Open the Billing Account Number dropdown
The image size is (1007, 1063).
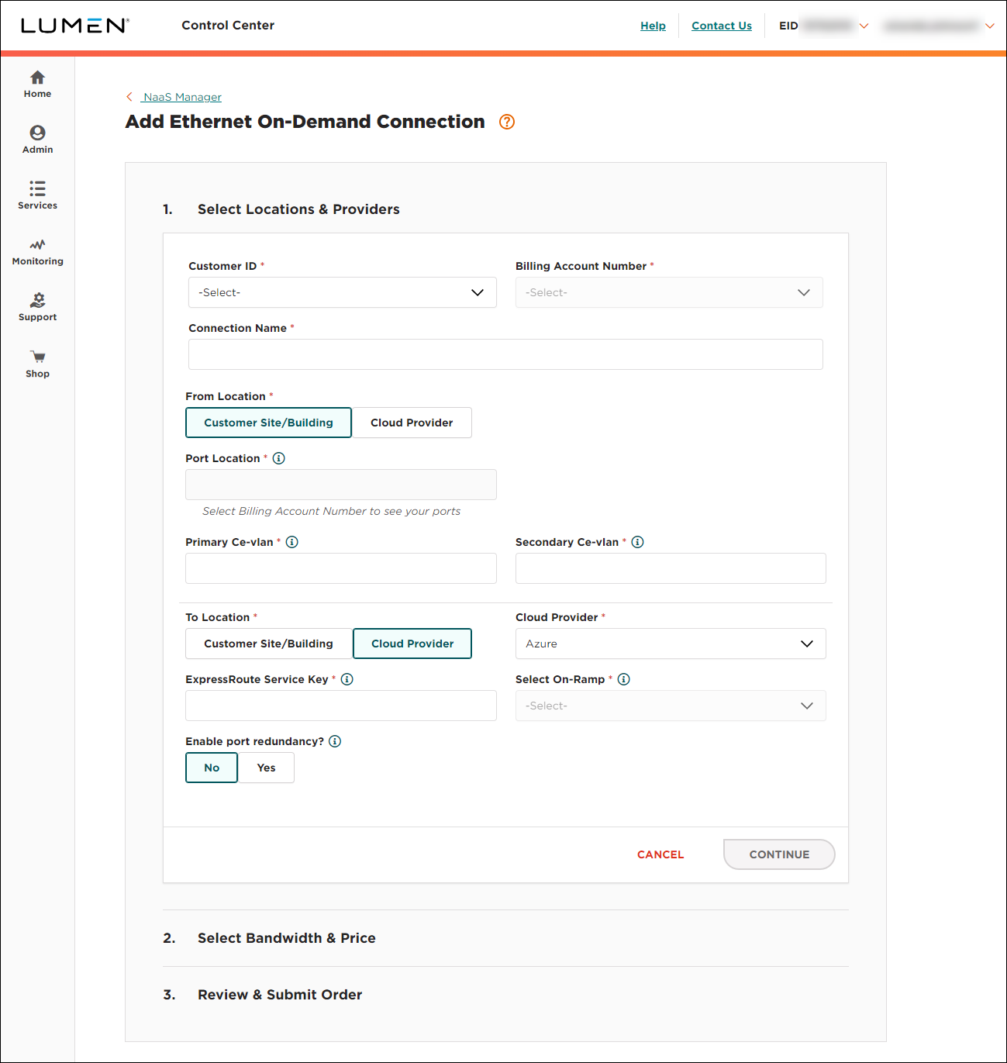coord(669,292)
